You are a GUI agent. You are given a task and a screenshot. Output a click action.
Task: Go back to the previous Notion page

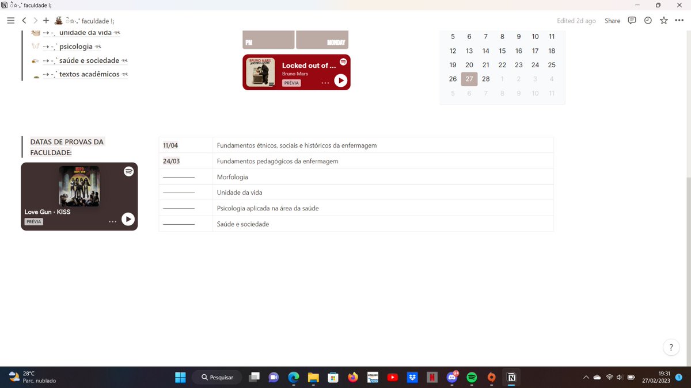[x=24, y=21]
